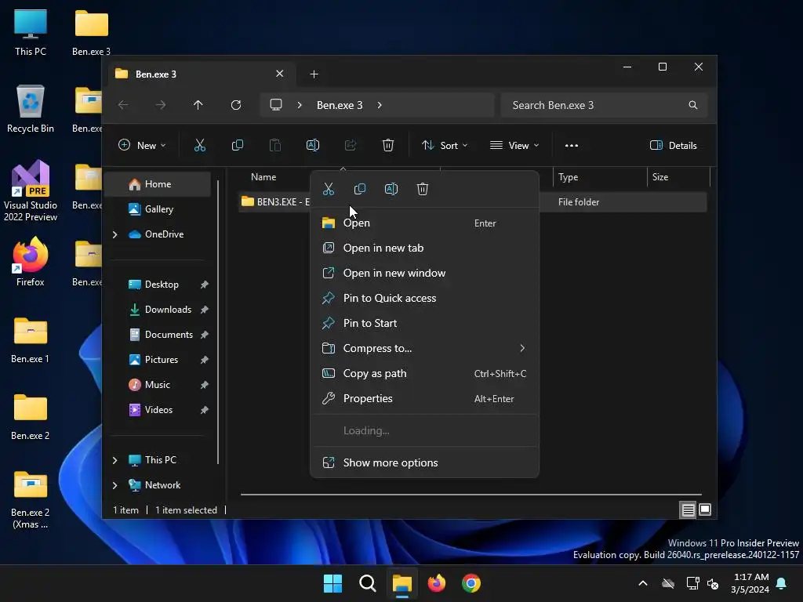This screenshot has width=803, height=602.
Task: Click the Cut icon in the context menu
Action: click(x=329, y=189)
